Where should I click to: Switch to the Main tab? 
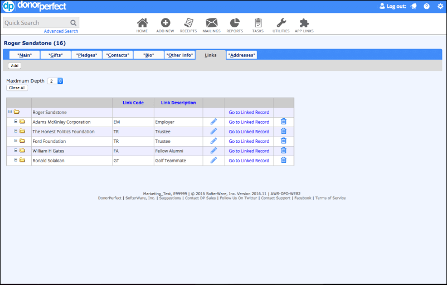pos(25,55)
